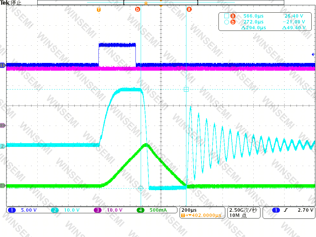Click the rising edge trigger slope icon

pos(285,210)
